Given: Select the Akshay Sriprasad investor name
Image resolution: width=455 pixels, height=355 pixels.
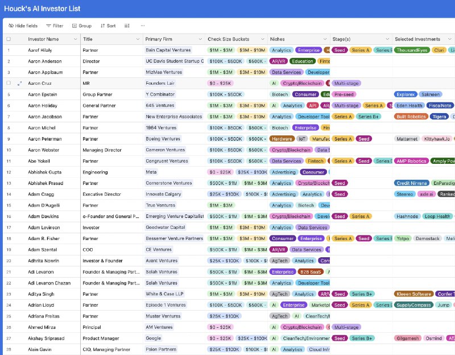Looking at the screenshot, I should pyautogui.click(x=46, y=338).
